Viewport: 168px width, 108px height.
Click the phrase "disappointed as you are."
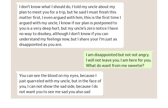click(x=41, y=45)
